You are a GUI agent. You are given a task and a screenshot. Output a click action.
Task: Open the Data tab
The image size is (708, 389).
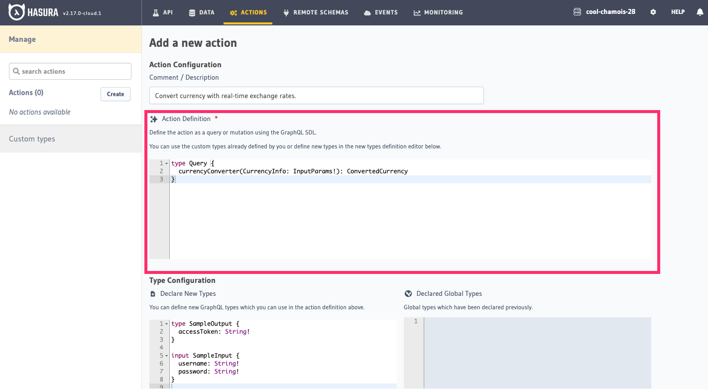[x=202, y=12]
